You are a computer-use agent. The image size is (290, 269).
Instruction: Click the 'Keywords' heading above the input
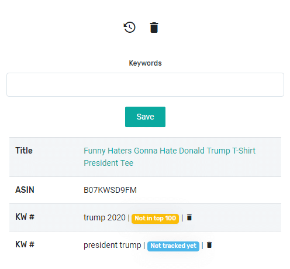(x=145, y=63)
